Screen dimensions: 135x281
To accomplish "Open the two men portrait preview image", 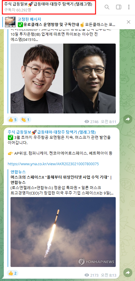I will (x=63, y=78).
